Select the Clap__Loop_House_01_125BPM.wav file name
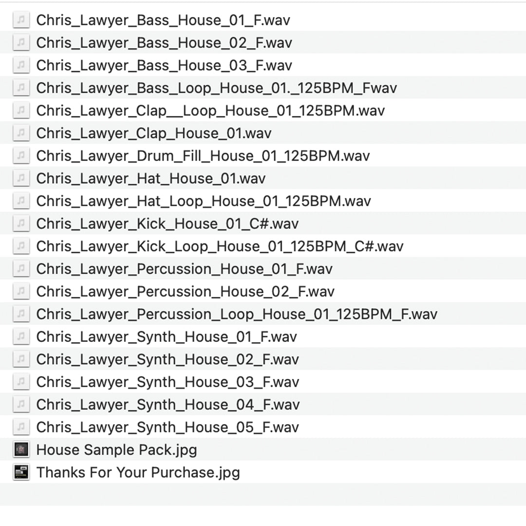This screenshot has width=526, height=526. point(210,111)
